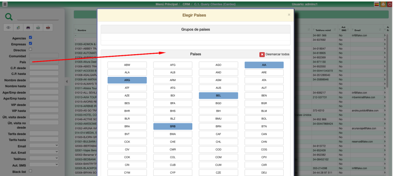Click the orange printer icon in header
The image size is (393, 176).
pos(383,4)
